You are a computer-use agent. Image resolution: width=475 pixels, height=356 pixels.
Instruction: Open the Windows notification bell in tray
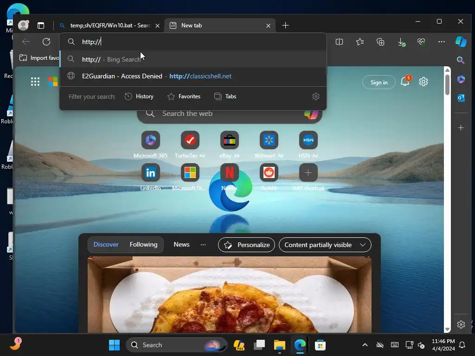[462, 345]
